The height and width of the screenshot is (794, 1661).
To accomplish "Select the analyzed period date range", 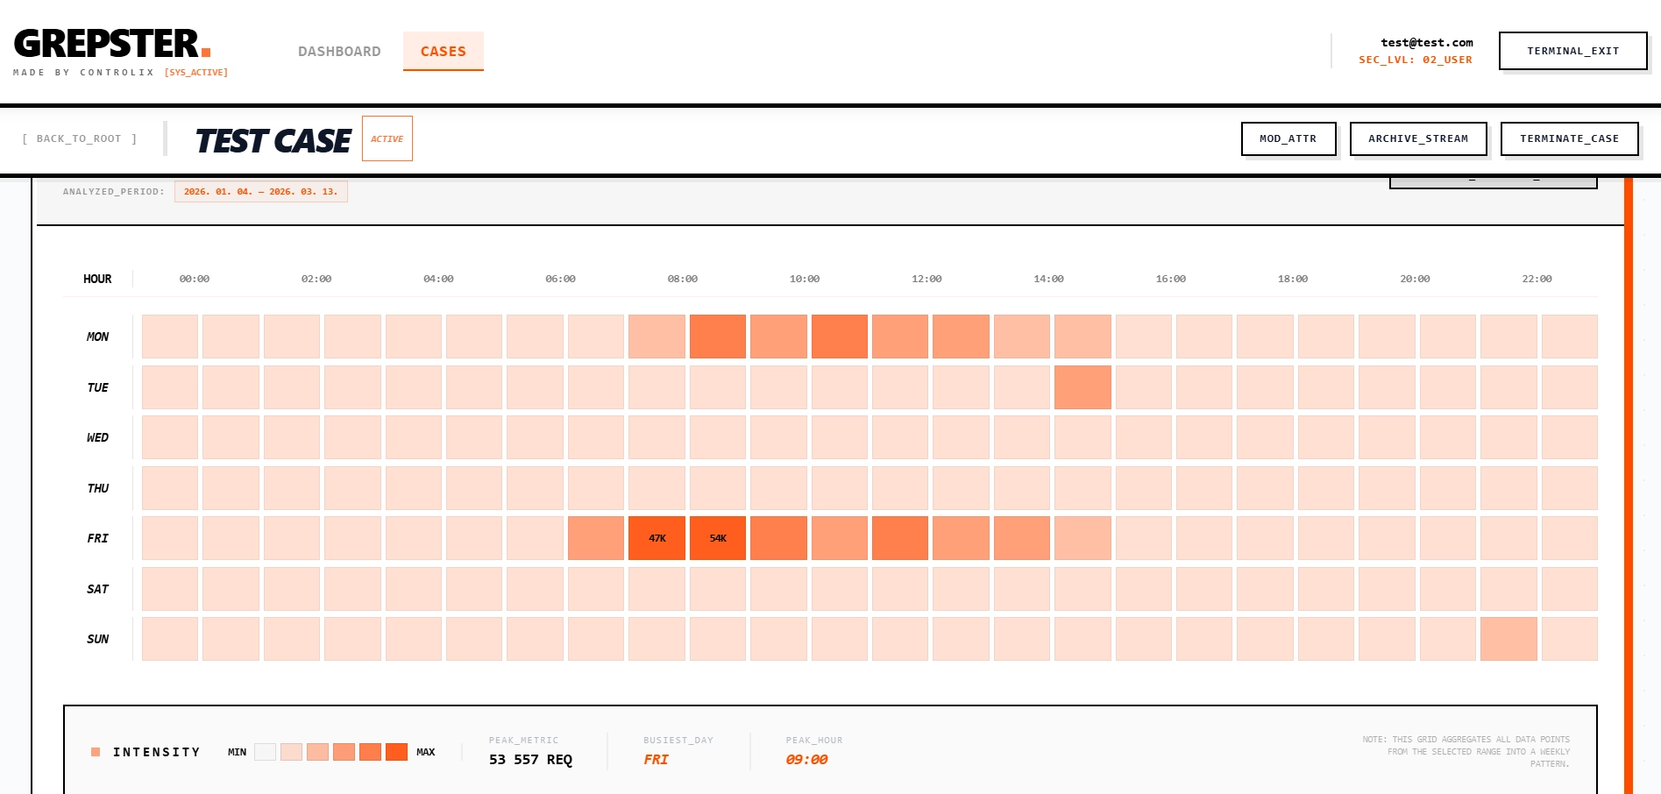I will pyautogui.click(x=260, y=192).
